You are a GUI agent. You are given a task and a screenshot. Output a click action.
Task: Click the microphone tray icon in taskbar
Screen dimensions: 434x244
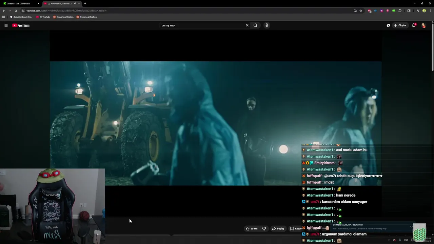pyautogui.click(x=399, y=240)
